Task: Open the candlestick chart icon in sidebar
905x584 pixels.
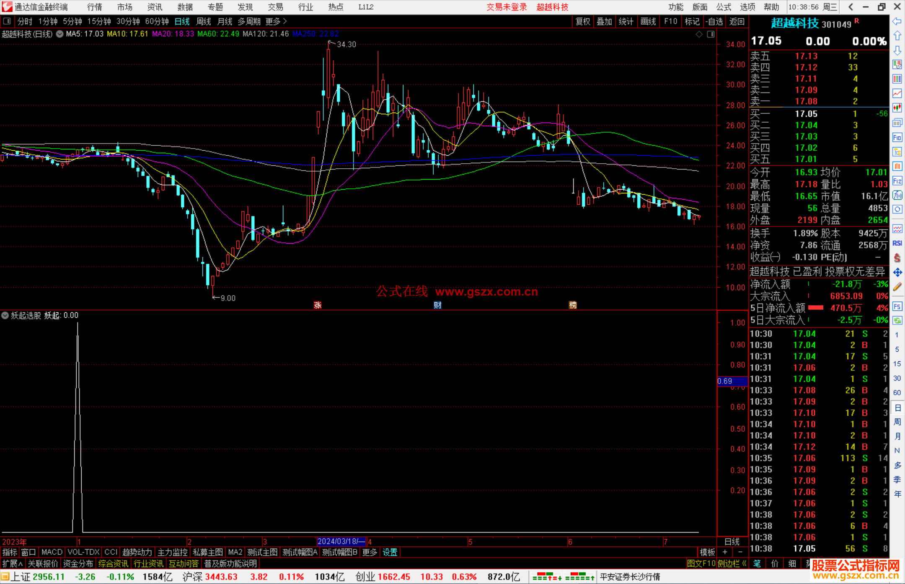Action: 897,108
